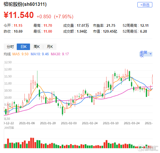Screen dimensions: 160x153
Task: Expand the 前复权 adjustment dropdown
Action: (x=146, y=54)
